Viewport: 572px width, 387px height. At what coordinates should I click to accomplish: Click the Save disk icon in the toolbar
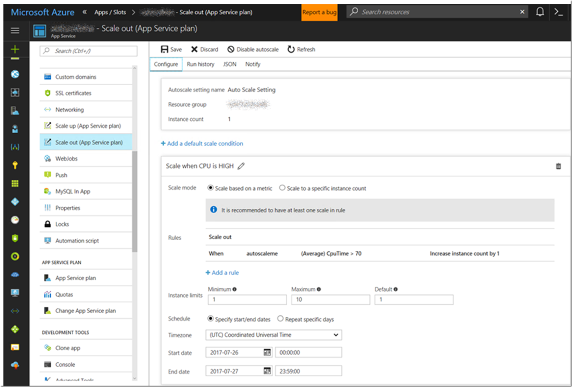click(x=165, y=49)
